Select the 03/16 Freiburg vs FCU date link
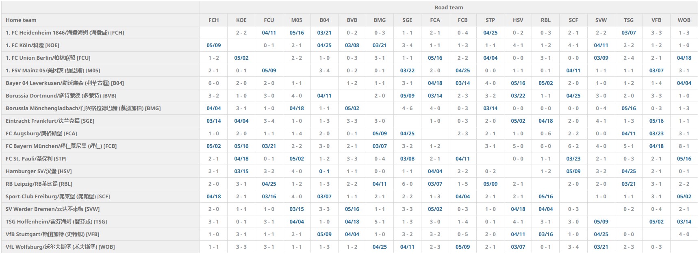The image size is (699, 254). (269, 196)
